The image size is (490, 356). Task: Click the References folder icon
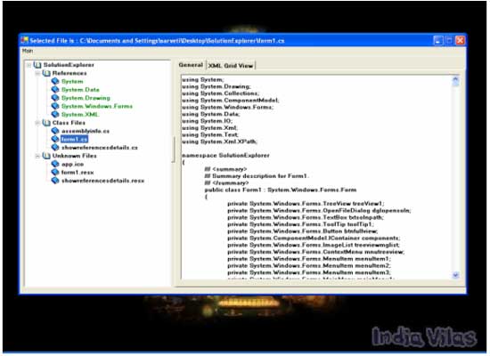click(x=46, y=73)
